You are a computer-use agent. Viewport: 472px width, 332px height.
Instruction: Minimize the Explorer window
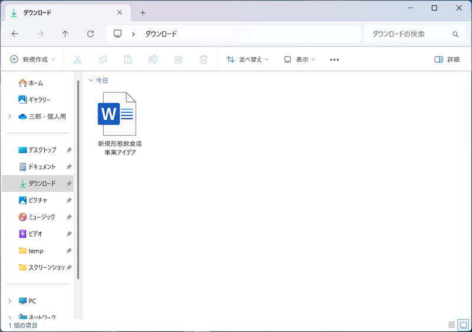(410, 8)
